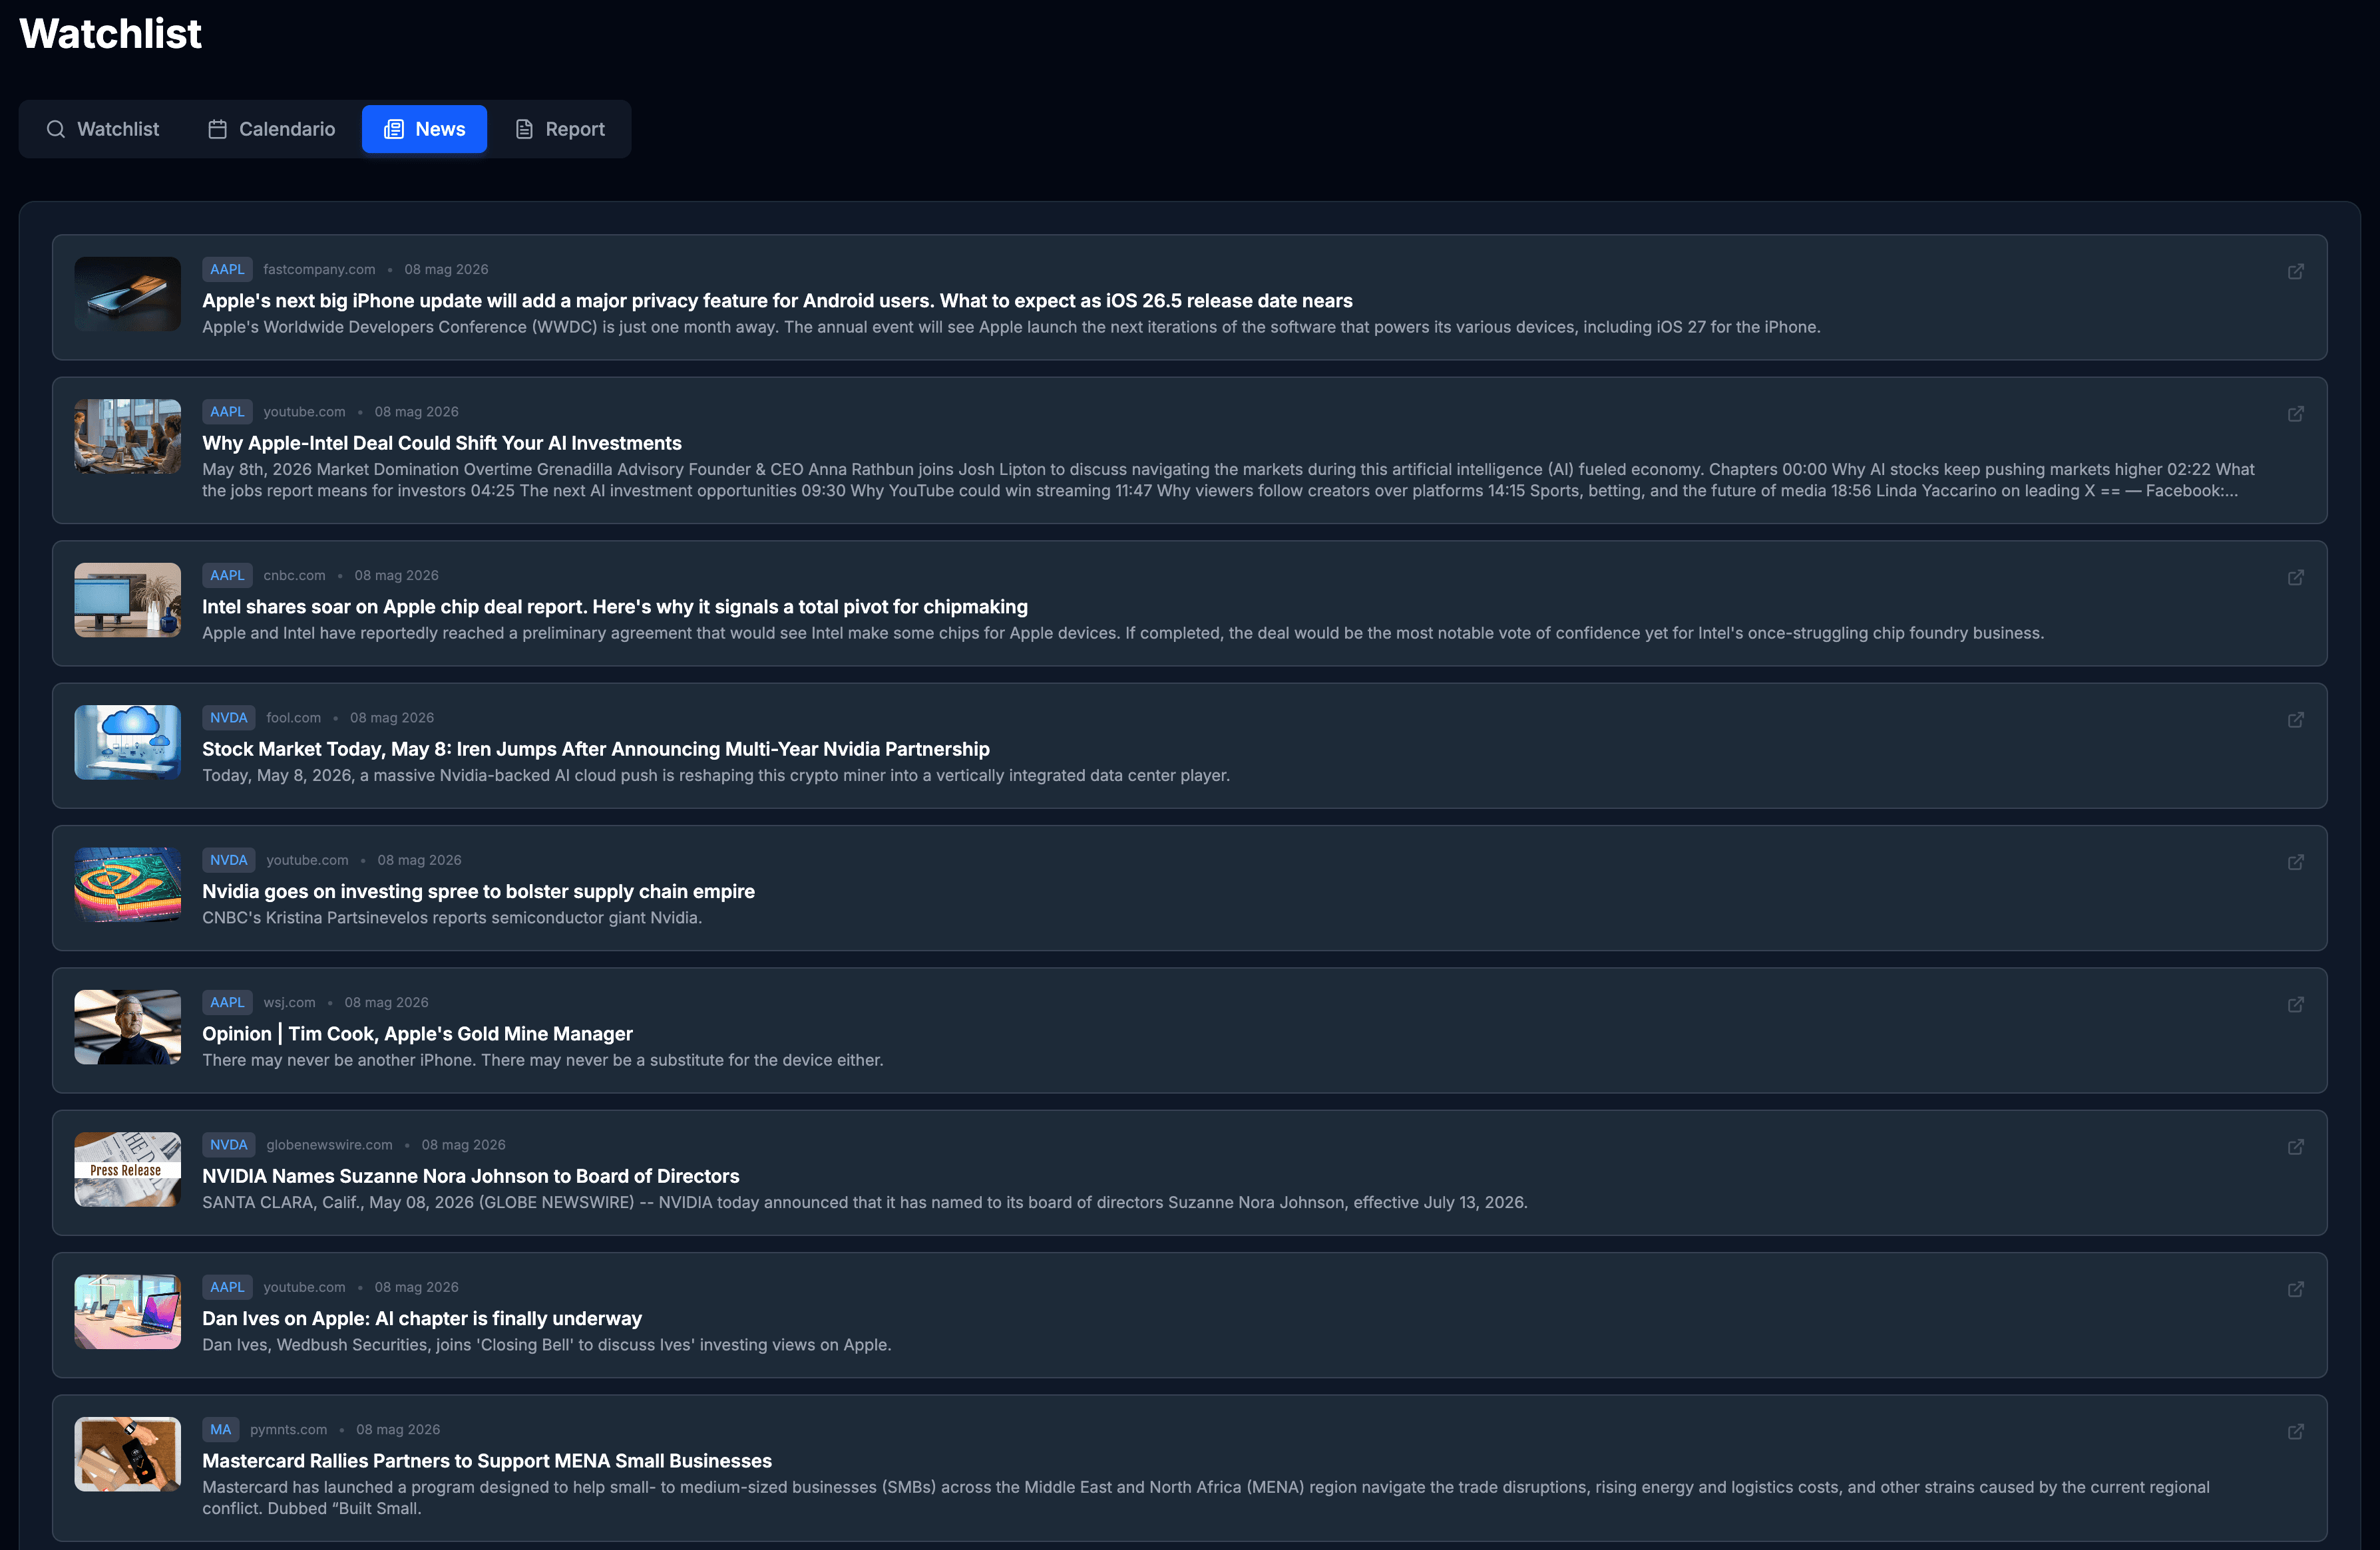Click MA tag on pymnts.com article

point(220,1430)
